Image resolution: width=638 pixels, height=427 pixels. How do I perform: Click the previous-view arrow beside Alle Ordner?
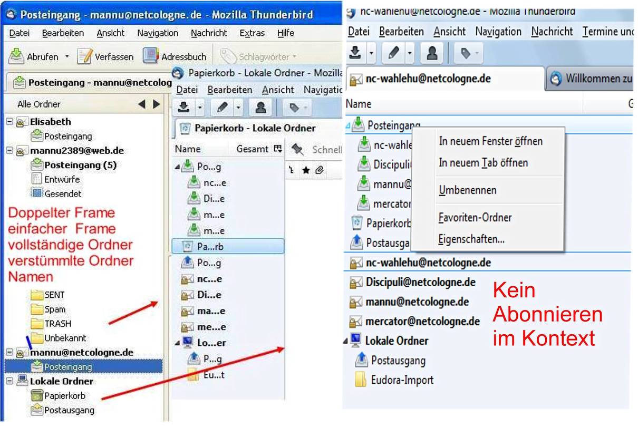point(142,104)
